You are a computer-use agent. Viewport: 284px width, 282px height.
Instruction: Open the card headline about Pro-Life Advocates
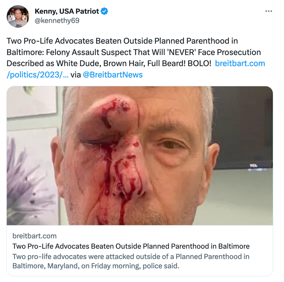pos(131,246)
